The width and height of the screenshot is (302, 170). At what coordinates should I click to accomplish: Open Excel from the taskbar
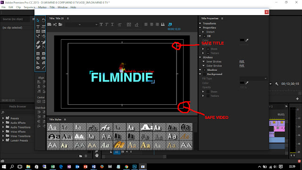[52, 167]
